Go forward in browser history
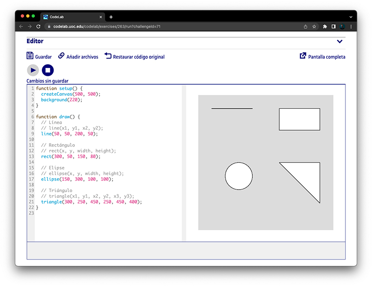The height and width of the screenshot is (286, 372). click(x=30, y=27)
